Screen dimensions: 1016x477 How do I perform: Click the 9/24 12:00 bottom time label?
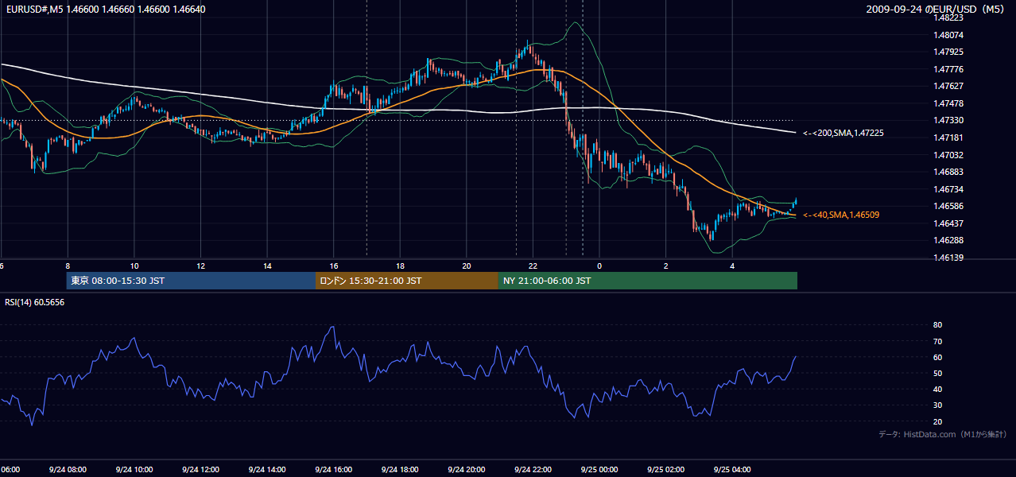[201, 470]
